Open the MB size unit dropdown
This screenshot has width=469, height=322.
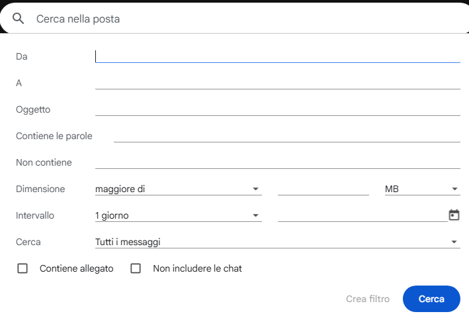[421, 189]
